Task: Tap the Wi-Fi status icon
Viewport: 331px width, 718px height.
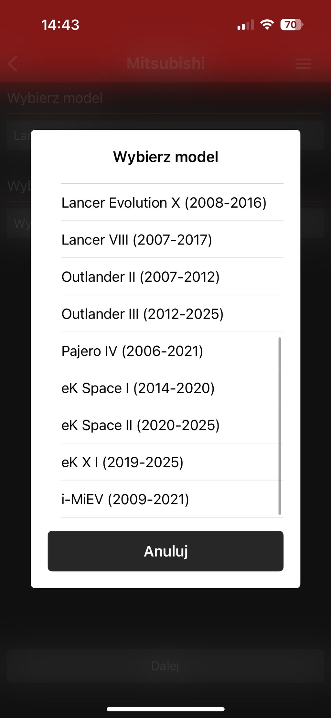Action: pyautogui.click(x=267, y=25)
